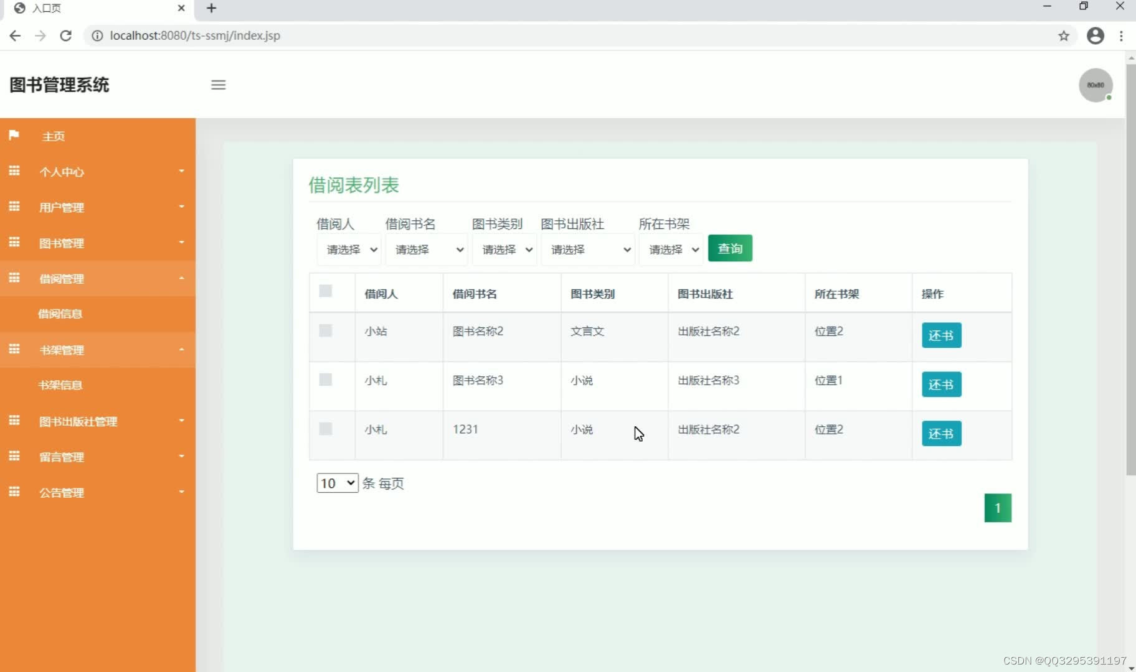Open 图书出版社管理 sidebar menu

coord(98,421)
